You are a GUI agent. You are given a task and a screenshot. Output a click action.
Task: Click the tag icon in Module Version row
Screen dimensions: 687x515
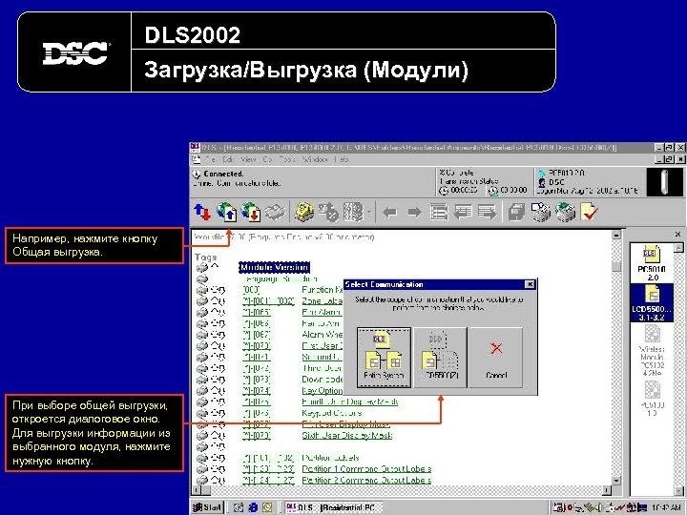click(x=202, y=267)
